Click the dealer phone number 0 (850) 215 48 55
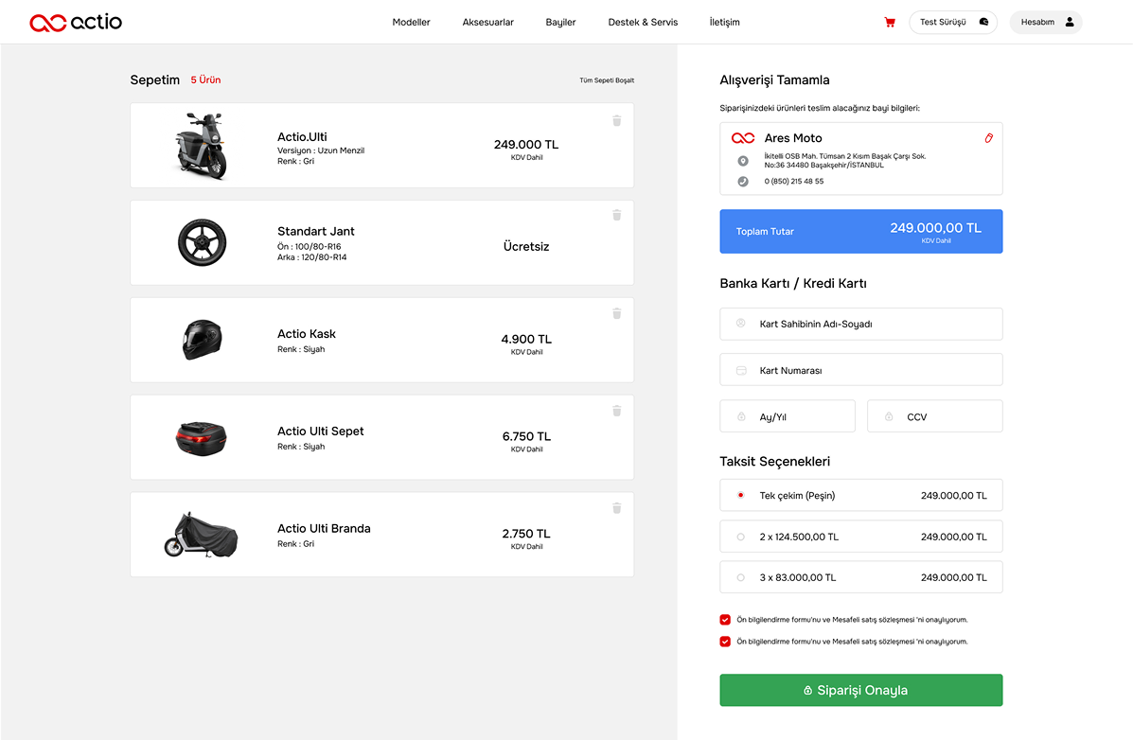The width and height of the screenshot is (1133, 740). (x=794, y=182)
